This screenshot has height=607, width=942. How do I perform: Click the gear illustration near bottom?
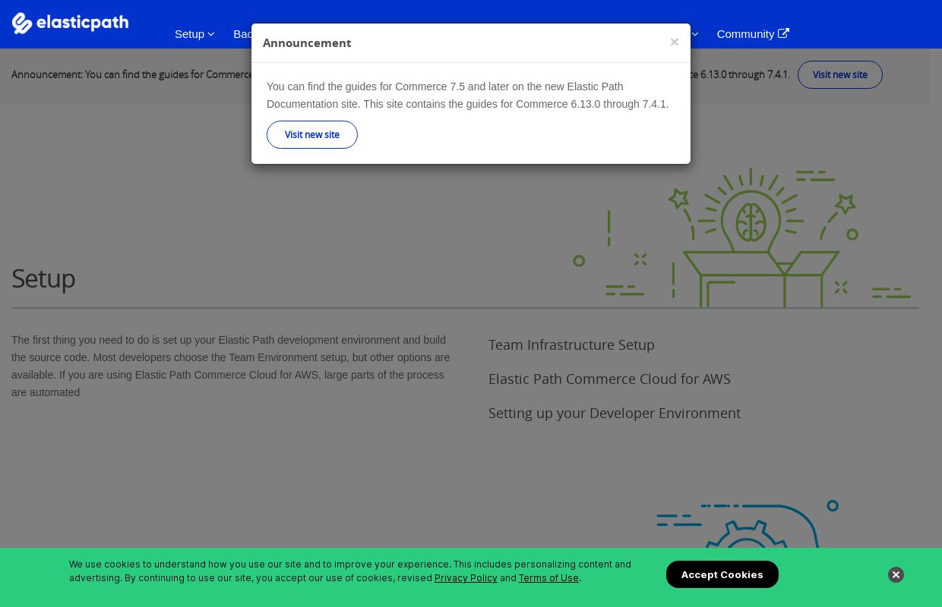(748, 524)
